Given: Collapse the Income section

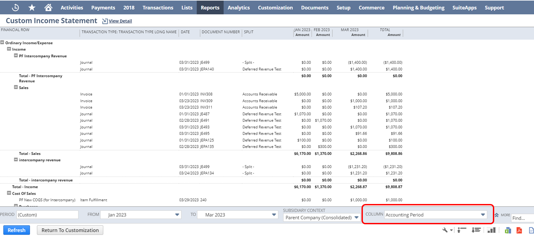Looking at the screenshot, I should [x=9, y=49].
